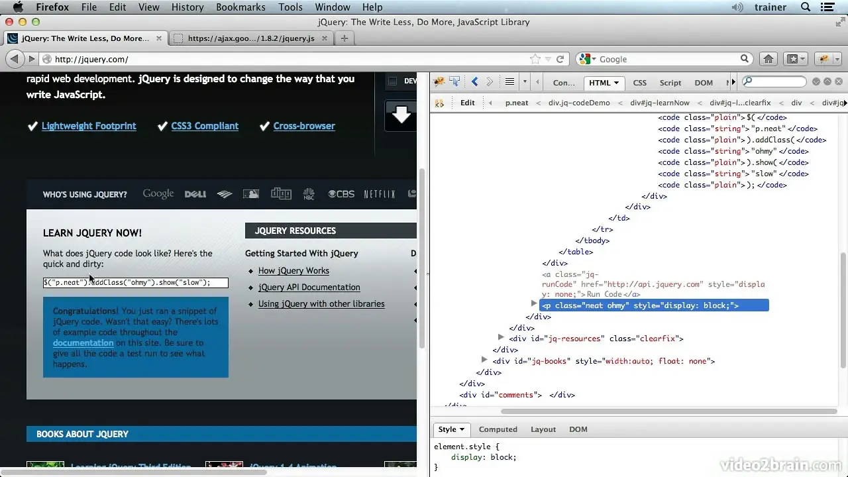Click the volume icon in menu bar
The width and height of the screenshot is (848, 477).
click(737, 7)
